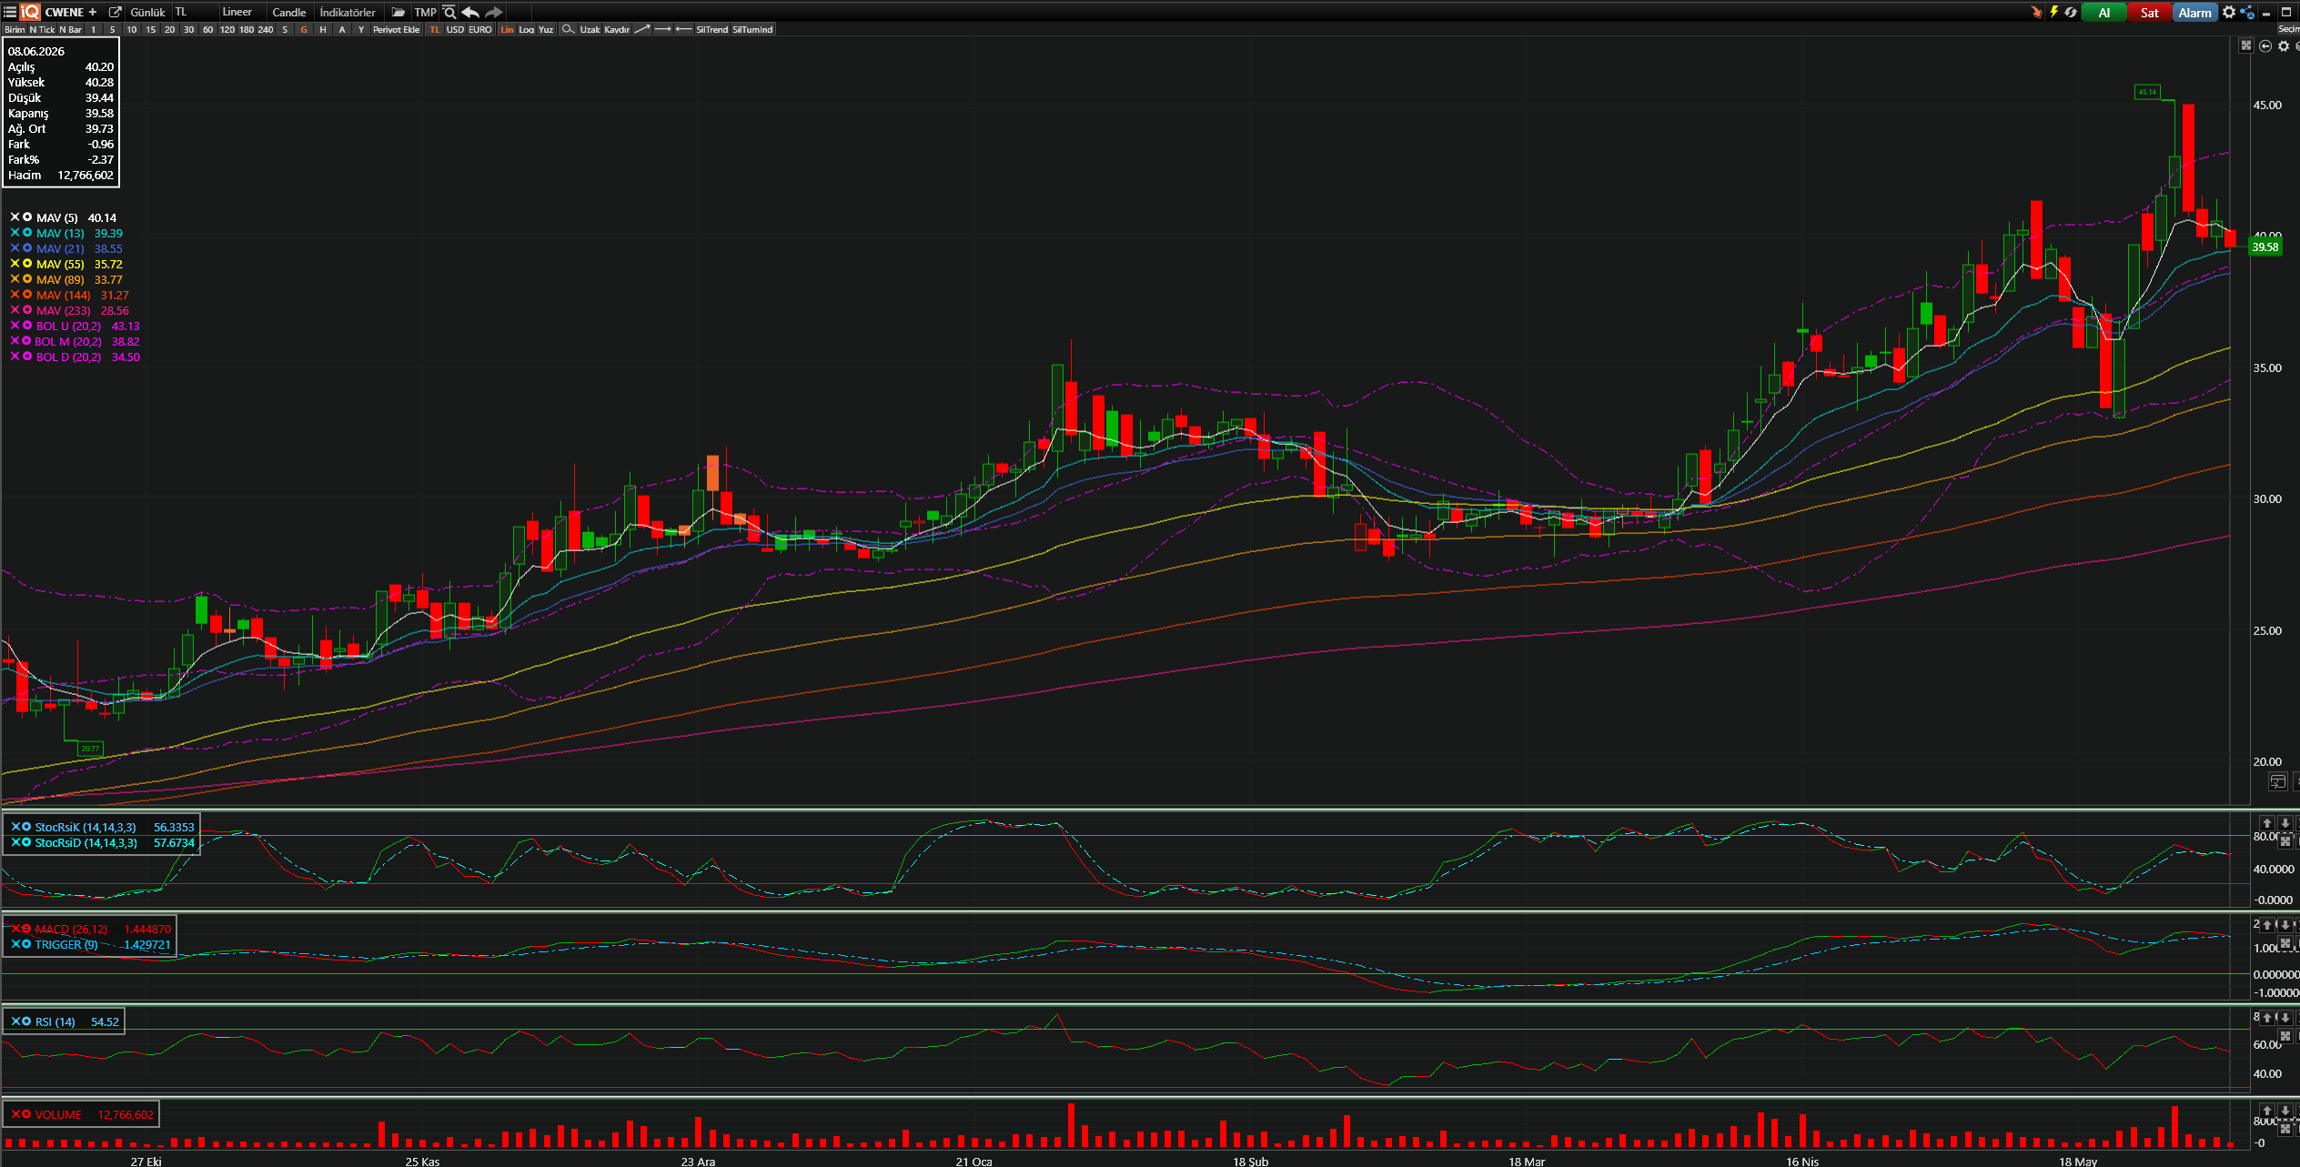The image size is (2300, 1167).
Task: Click SilTrend to delete trend lines
Action: click(712, 29)
